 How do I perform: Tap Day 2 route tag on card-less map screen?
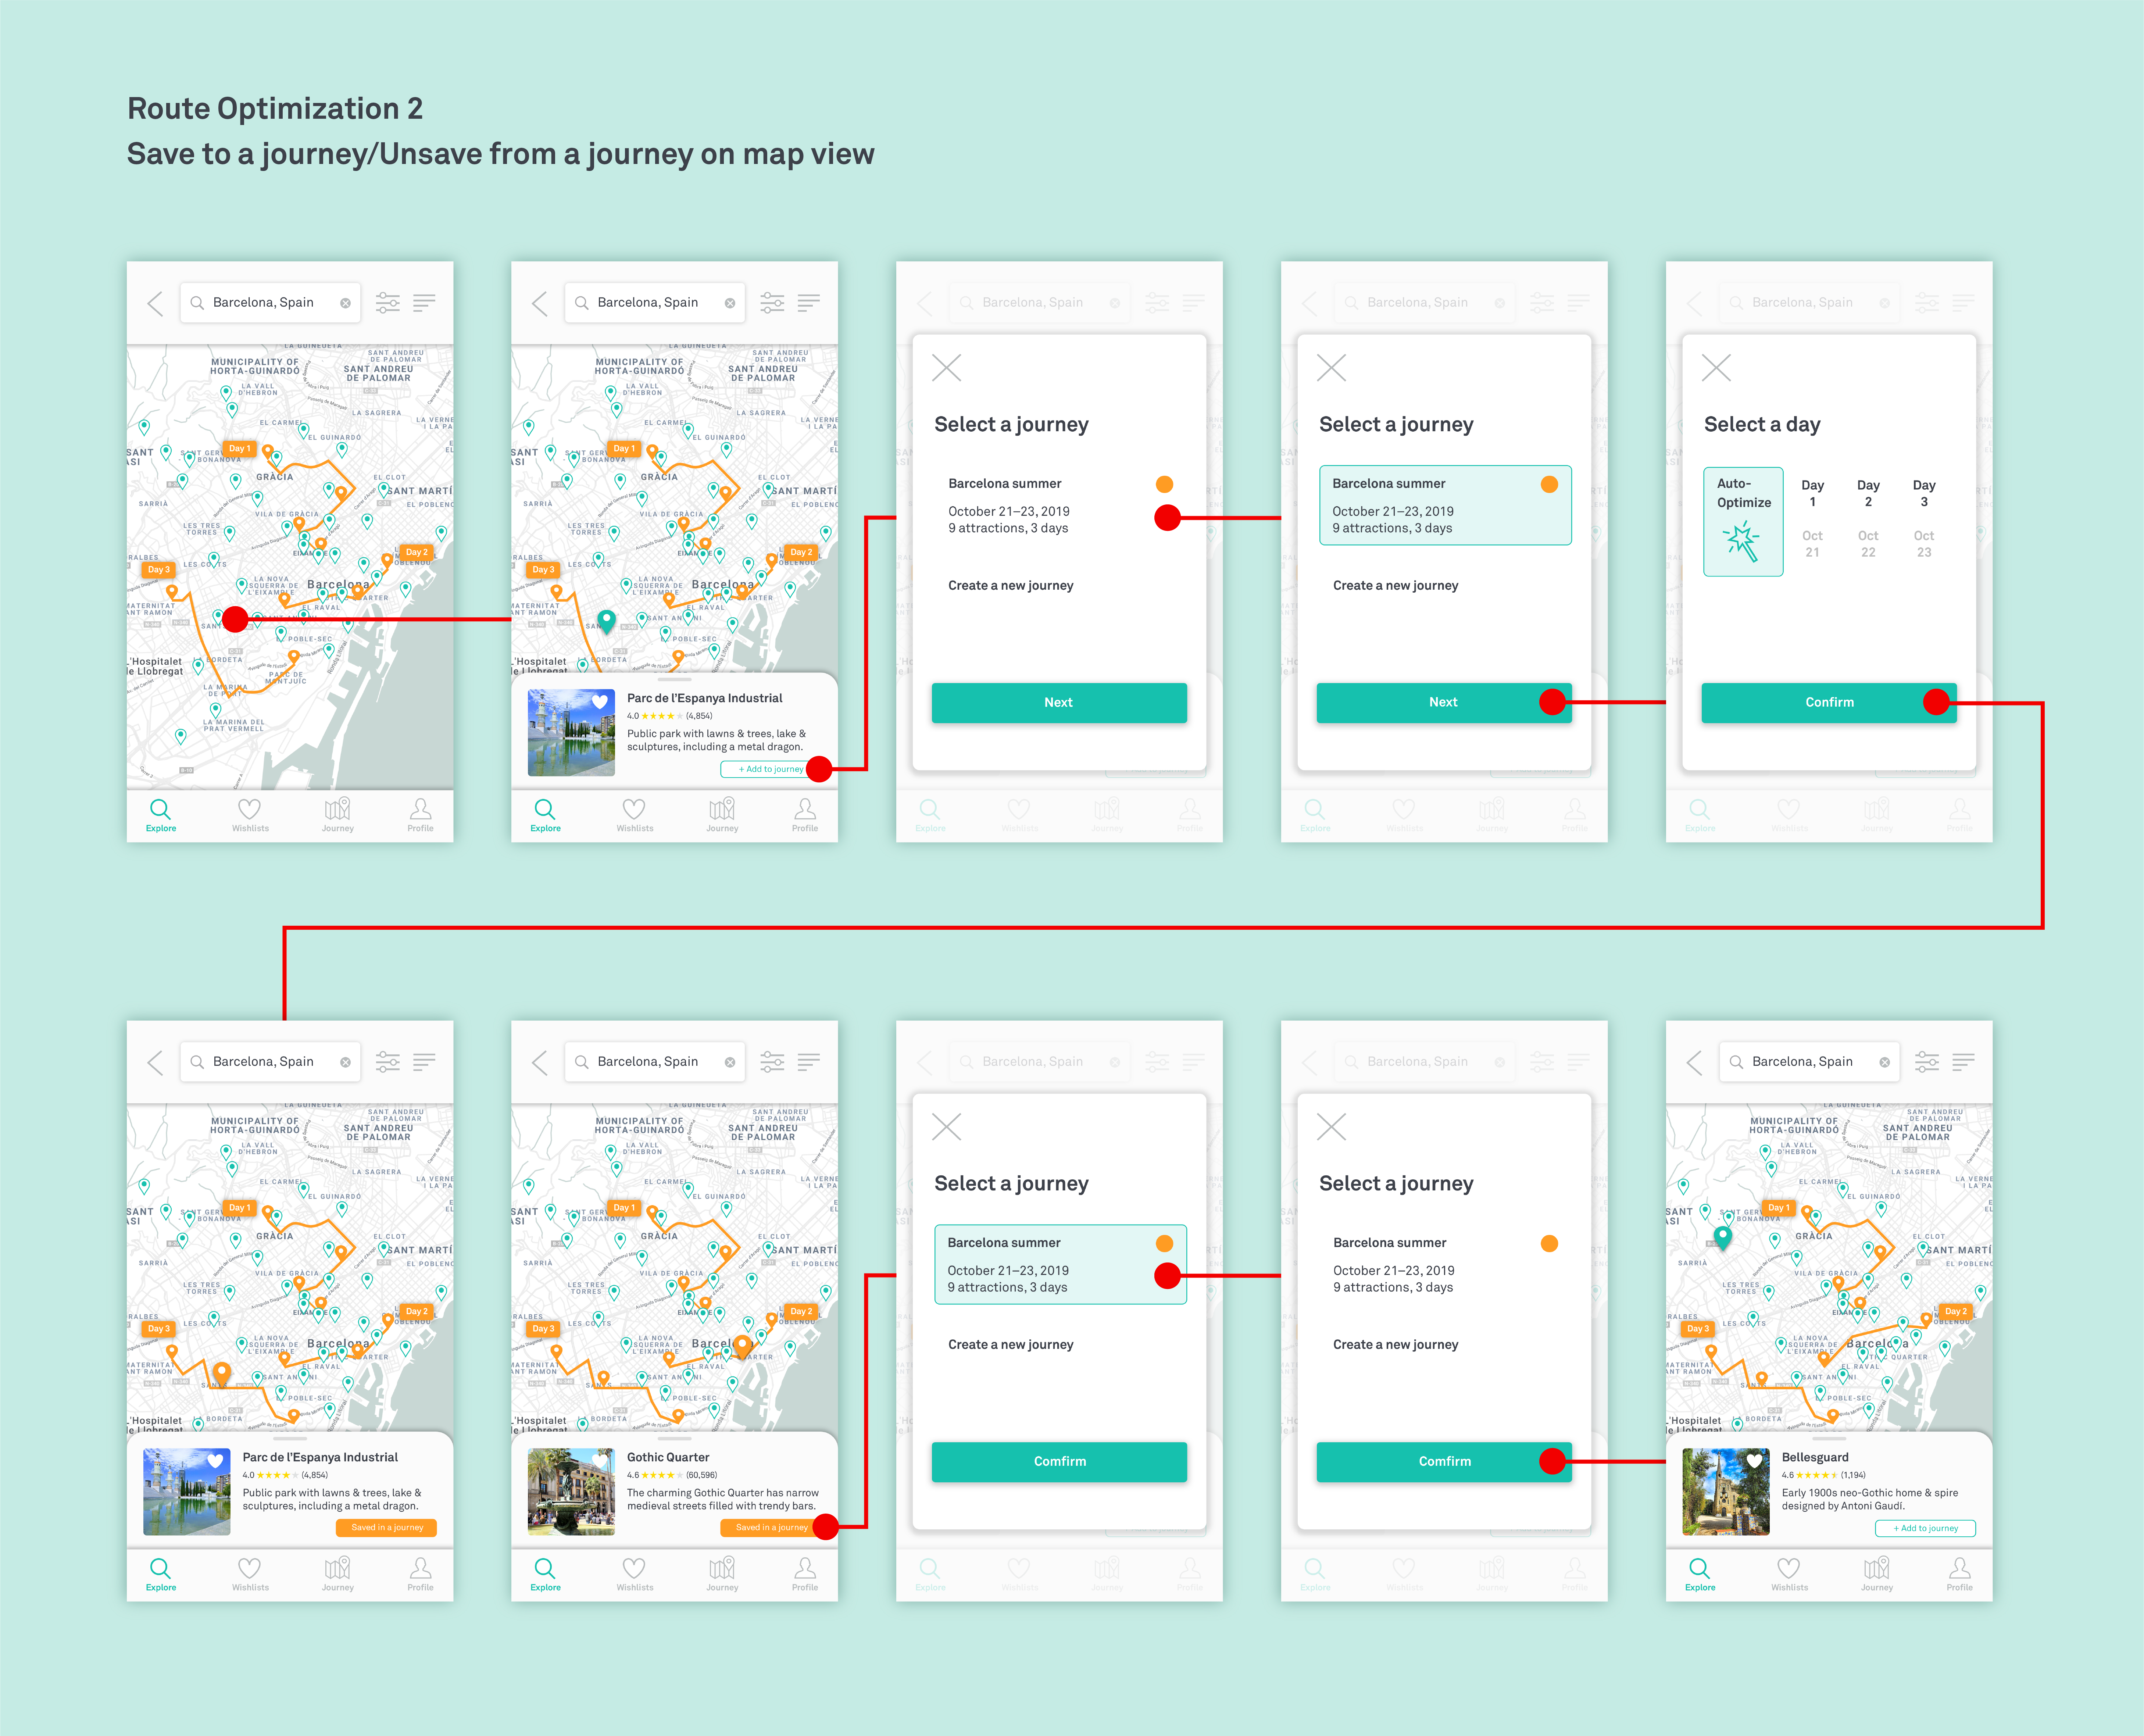tap(416, 552)
